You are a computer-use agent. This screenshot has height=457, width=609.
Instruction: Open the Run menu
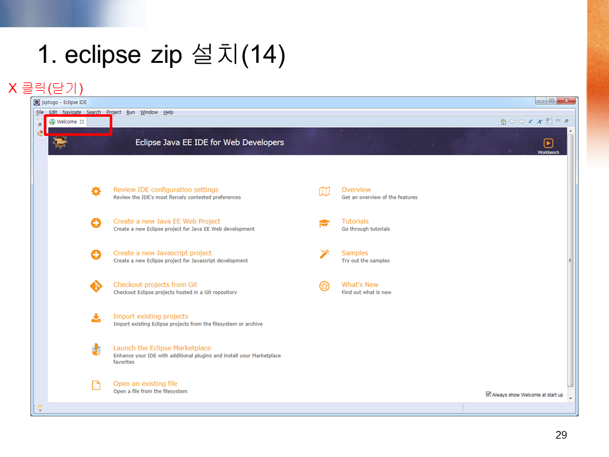[x=131, y=112]
